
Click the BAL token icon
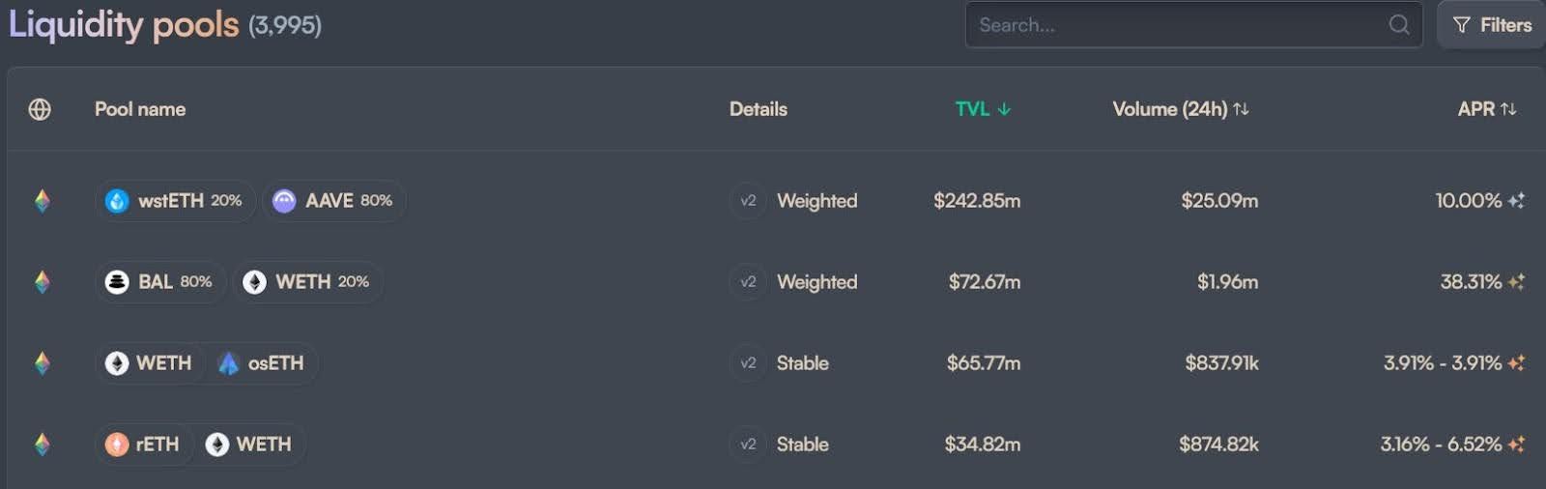(x=117, y=282)
